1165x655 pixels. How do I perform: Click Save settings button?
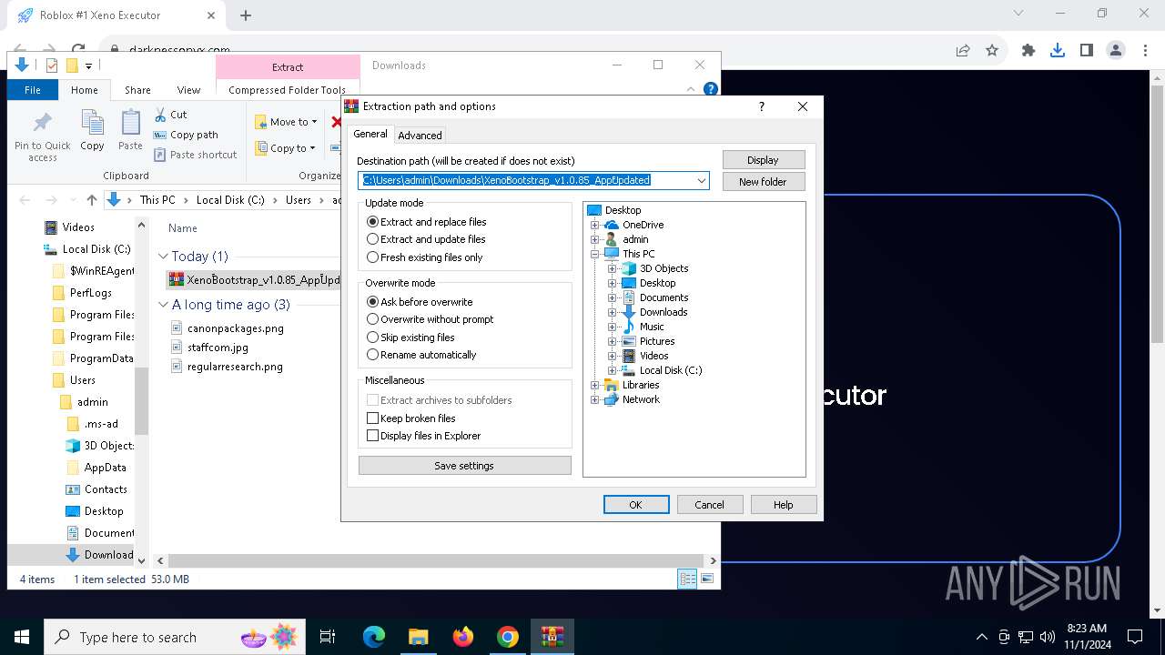pyautogui.click(x=464, y=466)
